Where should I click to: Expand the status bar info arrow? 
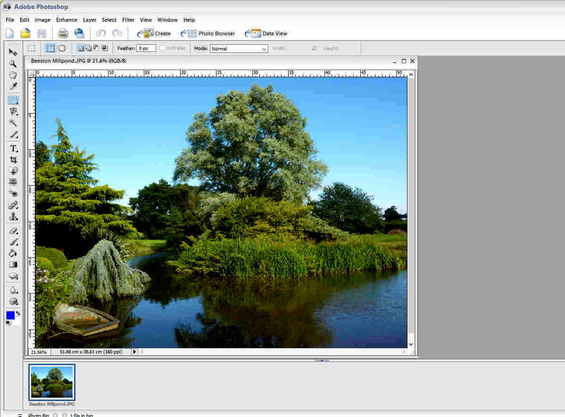(134, 352)
